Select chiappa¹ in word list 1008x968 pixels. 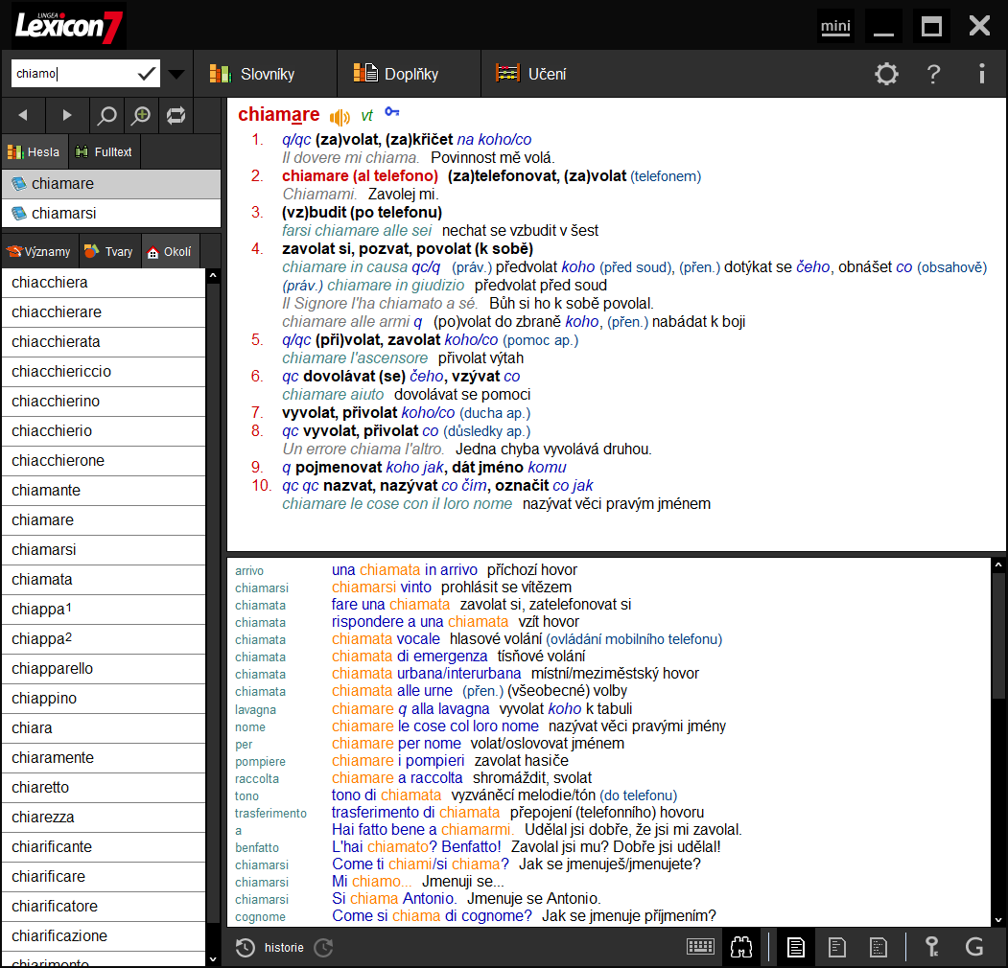pyautogui.click(x=104, y=609)
